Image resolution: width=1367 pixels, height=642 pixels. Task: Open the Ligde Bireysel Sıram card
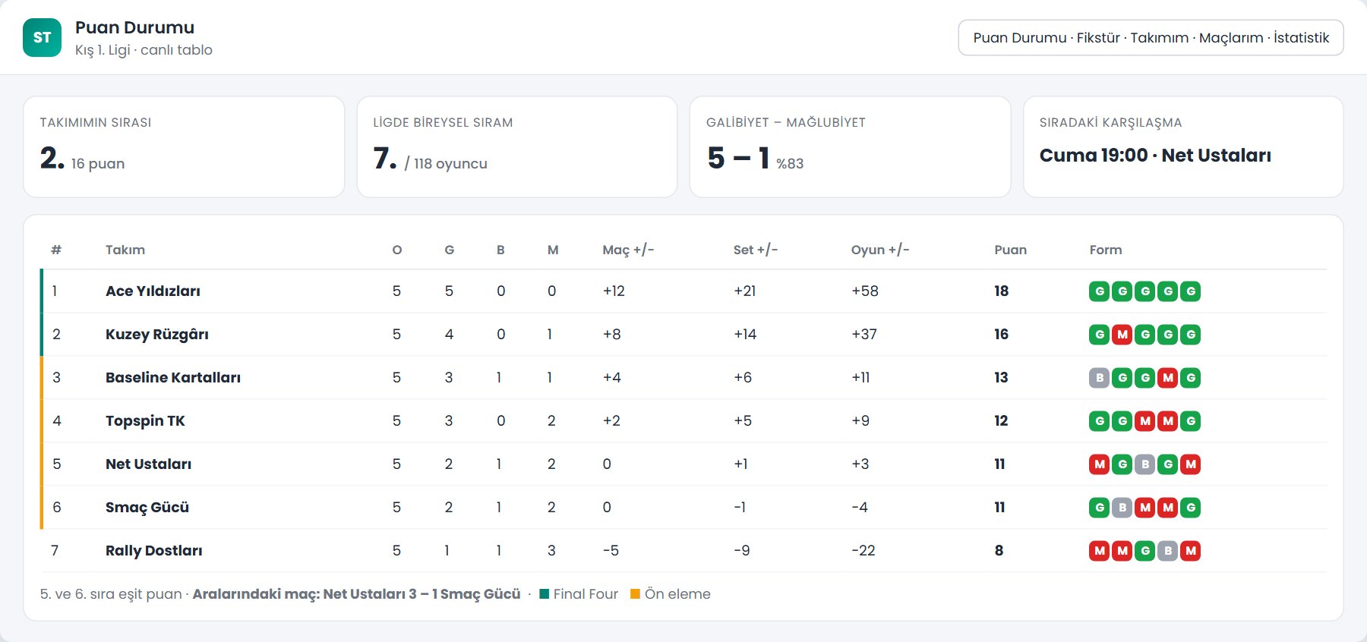[516, 146]
